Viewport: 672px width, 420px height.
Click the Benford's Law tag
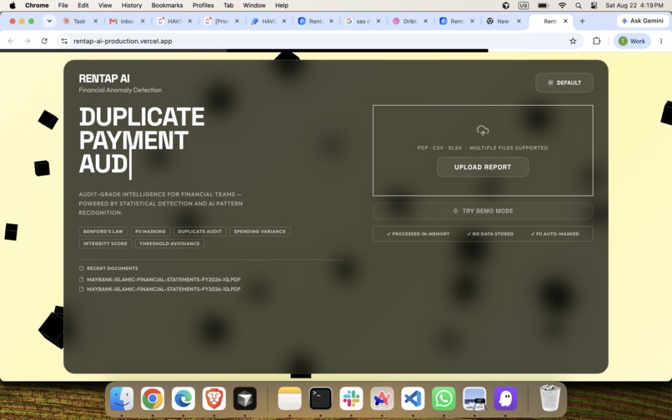click(x=103, y=232)
